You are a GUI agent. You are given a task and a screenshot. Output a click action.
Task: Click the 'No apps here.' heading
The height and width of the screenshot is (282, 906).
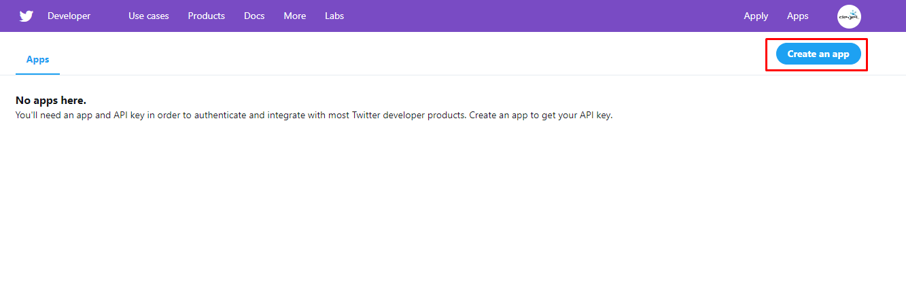51,101
